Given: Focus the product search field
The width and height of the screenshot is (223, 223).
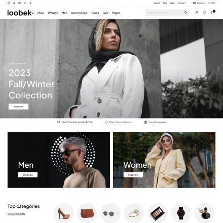Looking at the screenshot, I should [x=164, y=13].
